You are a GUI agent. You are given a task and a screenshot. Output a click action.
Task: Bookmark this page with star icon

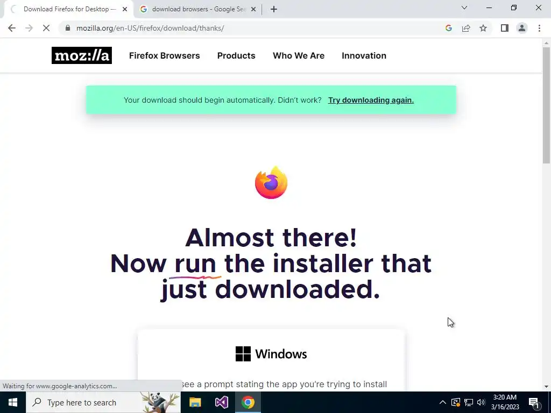[483, 28]
